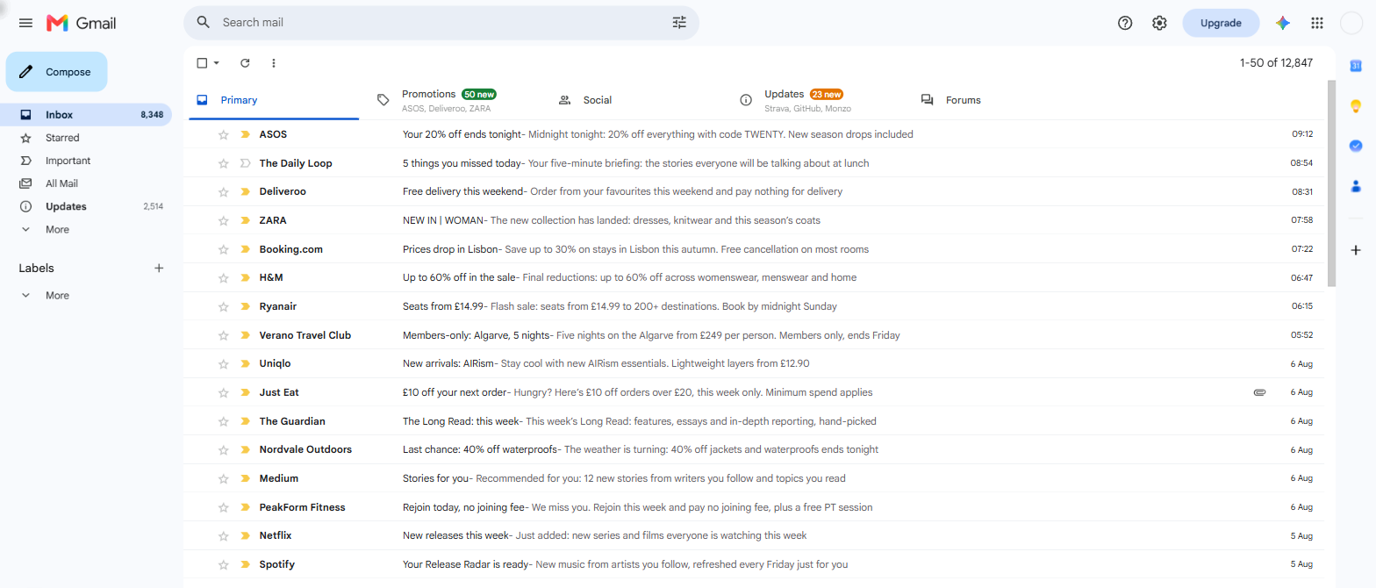
Task: Click the 1-50 of 12,847 counter
Action: pos(1276,62)
